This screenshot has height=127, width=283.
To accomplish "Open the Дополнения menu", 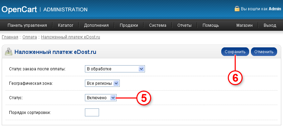I will 96,25.
